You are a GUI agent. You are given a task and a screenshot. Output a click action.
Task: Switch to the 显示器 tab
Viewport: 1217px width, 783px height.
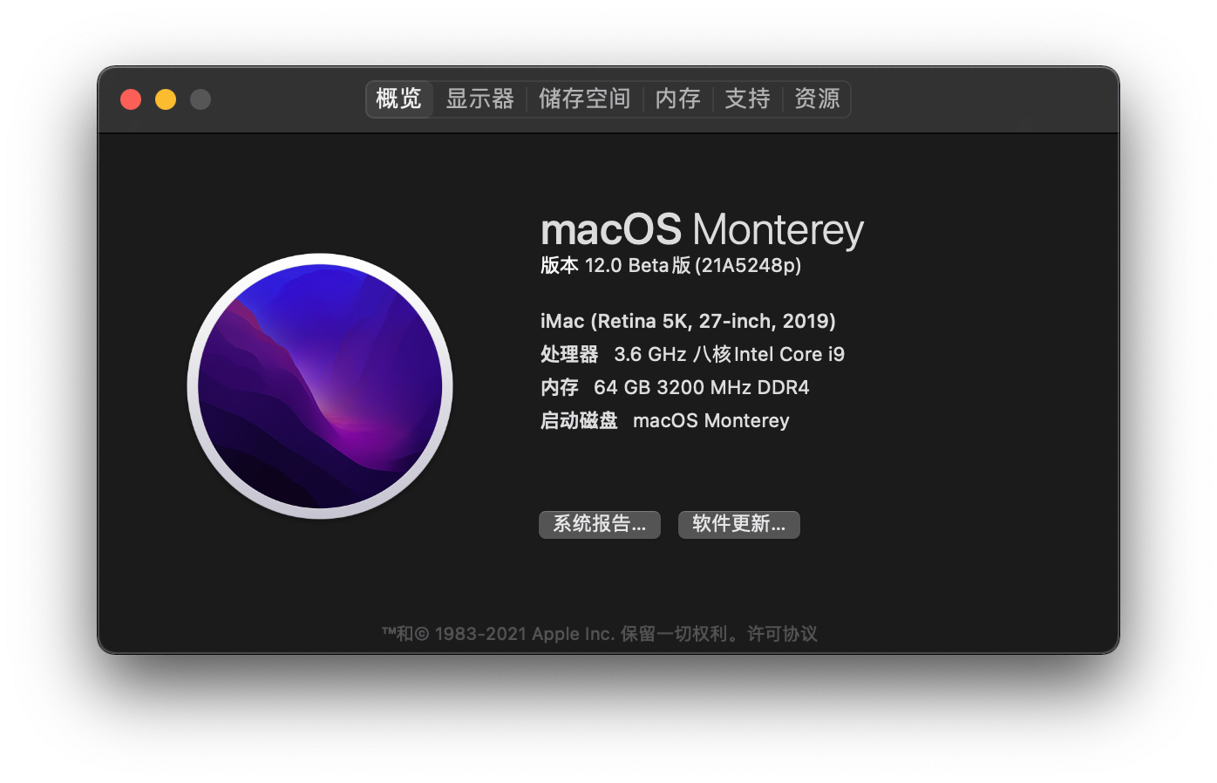(480, 99)
